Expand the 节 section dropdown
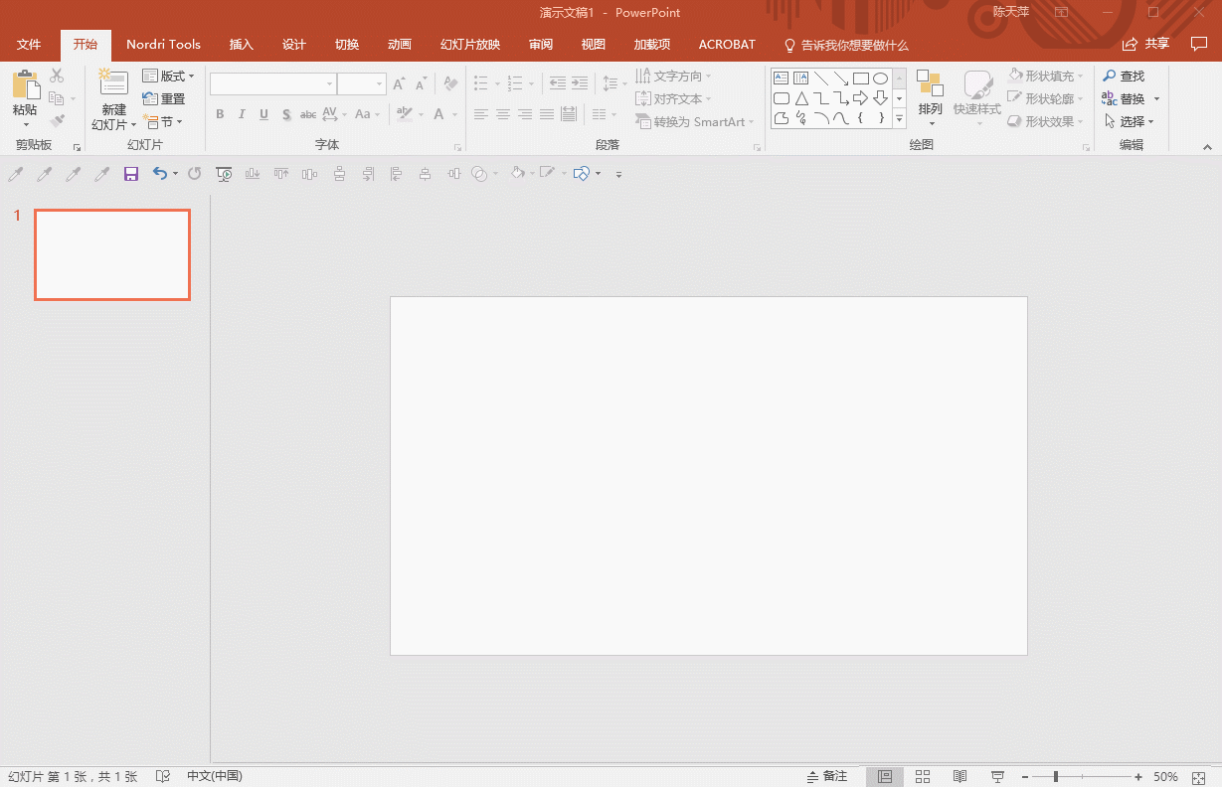The height and width of the screenshot is (787, 1222). [163, 122]
